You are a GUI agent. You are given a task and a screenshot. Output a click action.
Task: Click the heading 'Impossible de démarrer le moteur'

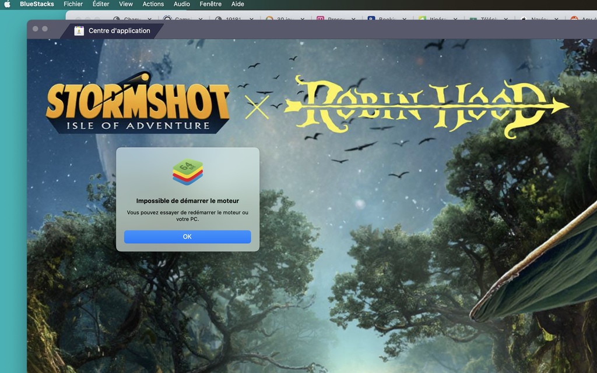(x=188, y=201)
